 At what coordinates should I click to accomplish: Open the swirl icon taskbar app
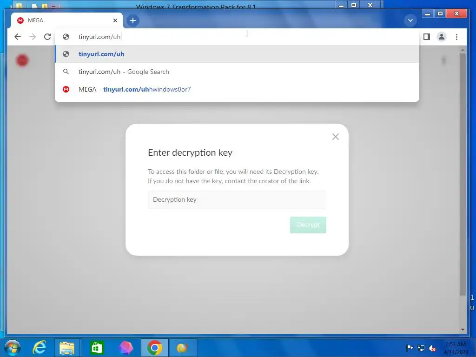[182, 348]
